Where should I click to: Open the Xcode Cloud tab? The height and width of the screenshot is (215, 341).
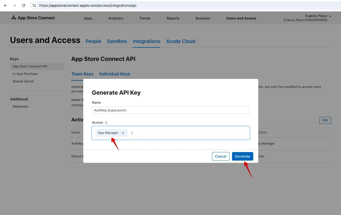click(181, 41)
